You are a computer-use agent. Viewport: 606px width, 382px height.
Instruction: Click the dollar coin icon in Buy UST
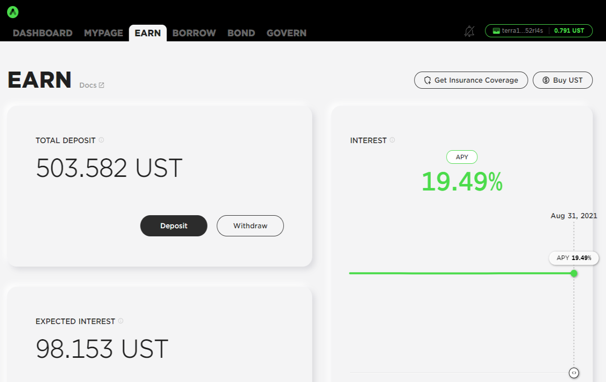click(x=546, y=80)
